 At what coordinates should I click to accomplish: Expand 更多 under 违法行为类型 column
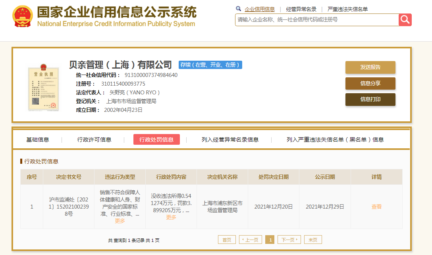coord(120,221)
